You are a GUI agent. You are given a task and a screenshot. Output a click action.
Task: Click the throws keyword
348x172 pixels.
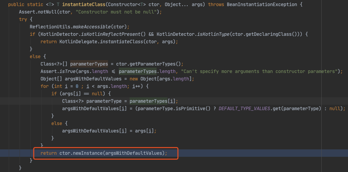(216, 4)
